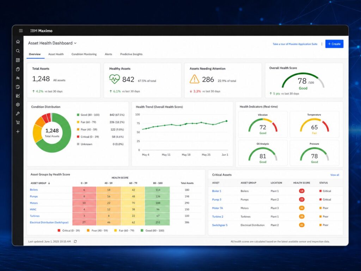Click the Pressure gauge showing 78

point(314,155)
